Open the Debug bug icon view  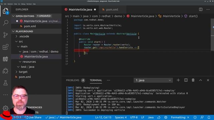5,71
